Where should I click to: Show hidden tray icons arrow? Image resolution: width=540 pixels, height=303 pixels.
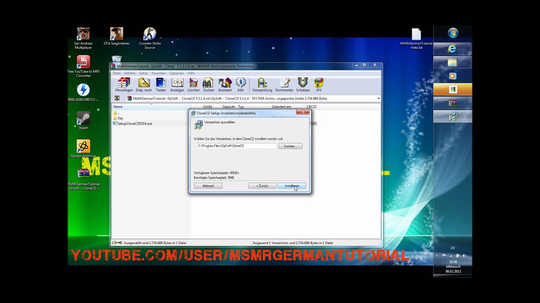coord(437,255)
